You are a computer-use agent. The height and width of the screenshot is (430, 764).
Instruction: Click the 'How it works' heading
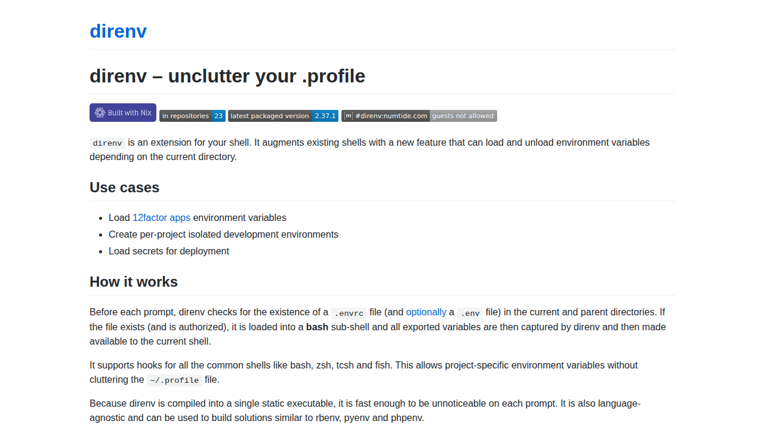click(x=134, y=282)
